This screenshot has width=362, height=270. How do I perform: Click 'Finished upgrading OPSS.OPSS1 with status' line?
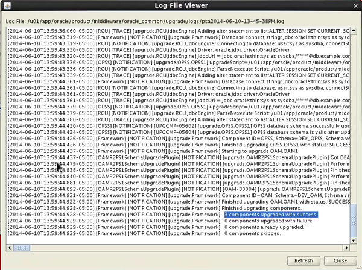pyautogui.click(x=179, y=145)
